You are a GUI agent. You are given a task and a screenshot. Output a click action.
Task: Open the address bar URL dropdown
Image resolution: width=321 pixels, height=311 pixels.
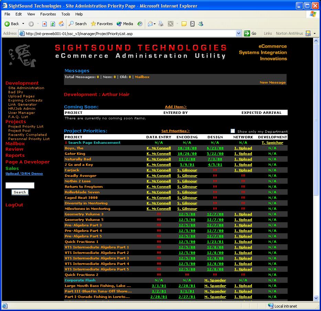(x=238, y=33)
